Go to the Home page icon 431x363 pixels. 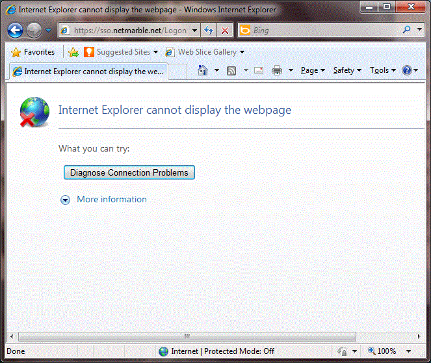[x=203, y=70]
